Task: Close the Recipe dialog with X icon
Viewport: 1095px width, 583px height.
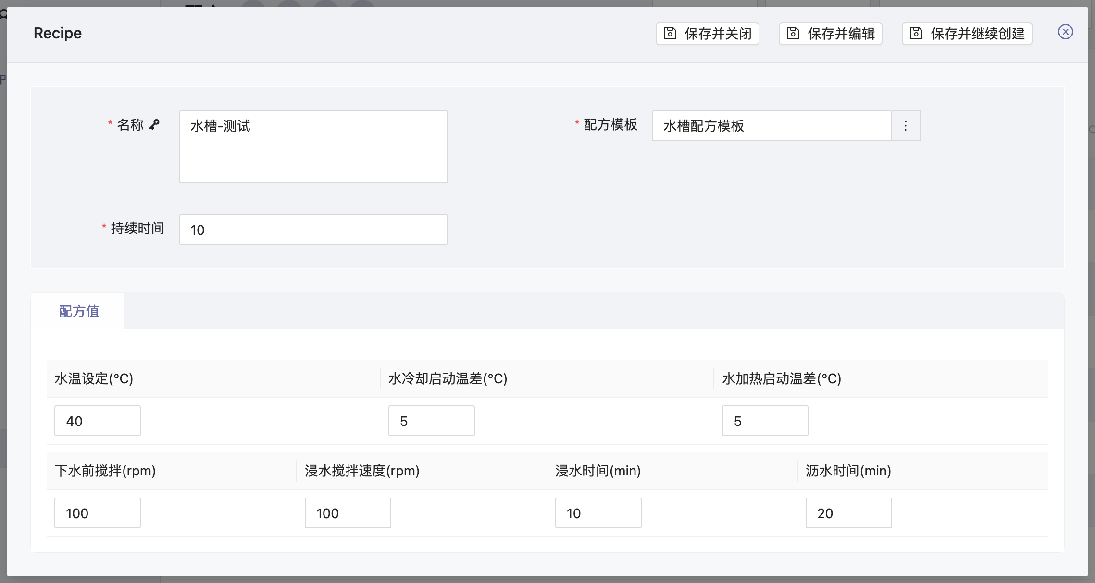Action: [1065, 32]
